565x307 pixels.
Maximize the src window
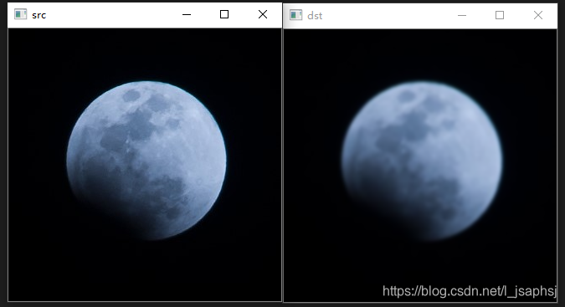click(224, 14)
